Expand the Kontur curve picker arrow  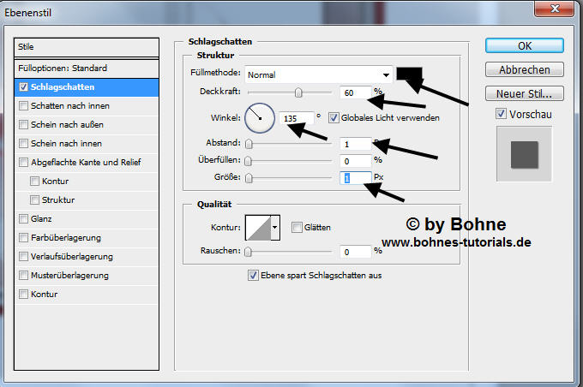click(x=275, y=227)
